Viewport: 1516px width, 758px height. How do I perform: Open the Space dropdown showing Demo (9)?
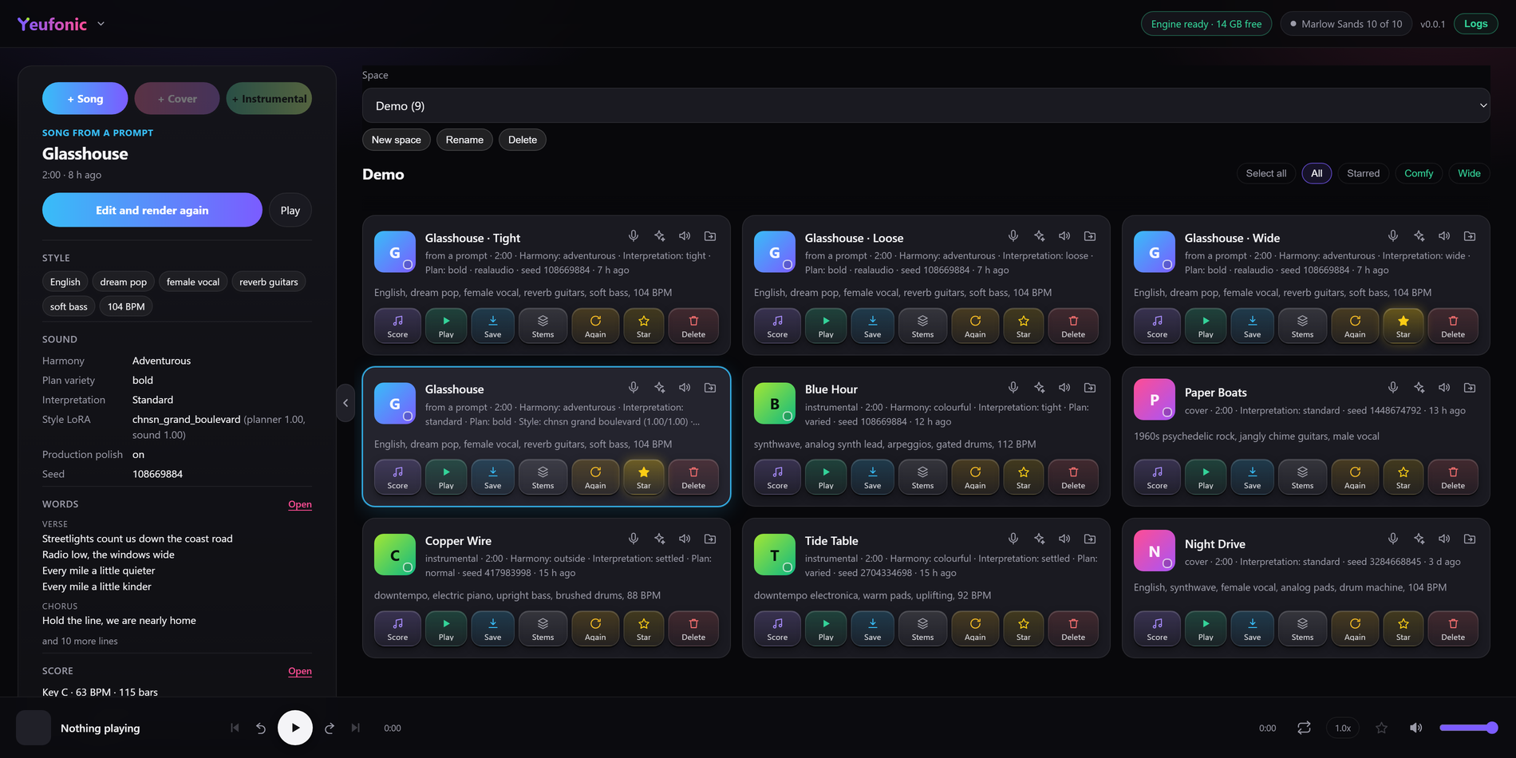(x=926, y=105)
